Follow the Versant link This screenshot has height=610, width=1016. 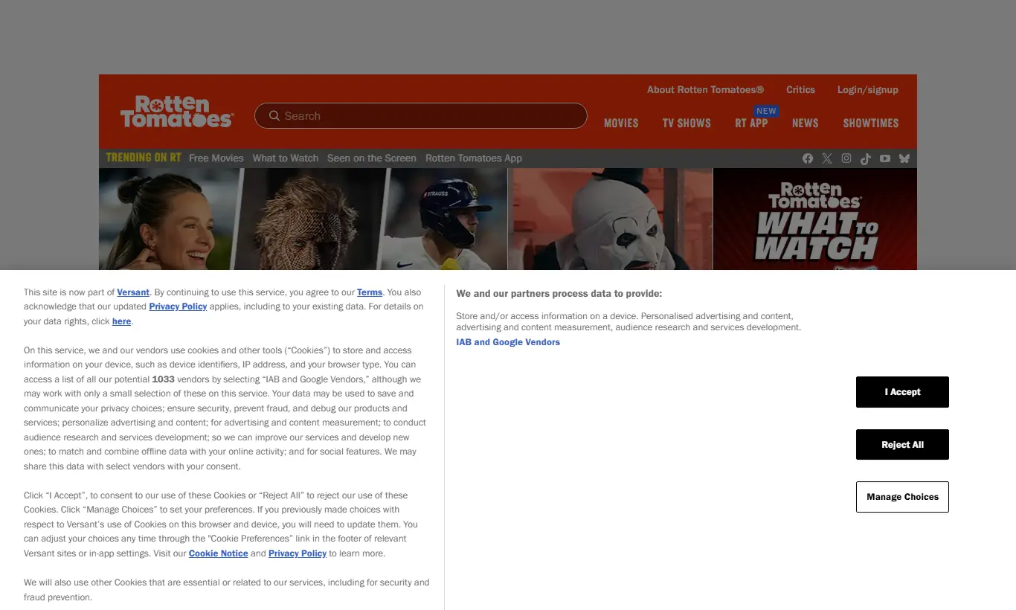click(133, 292)
